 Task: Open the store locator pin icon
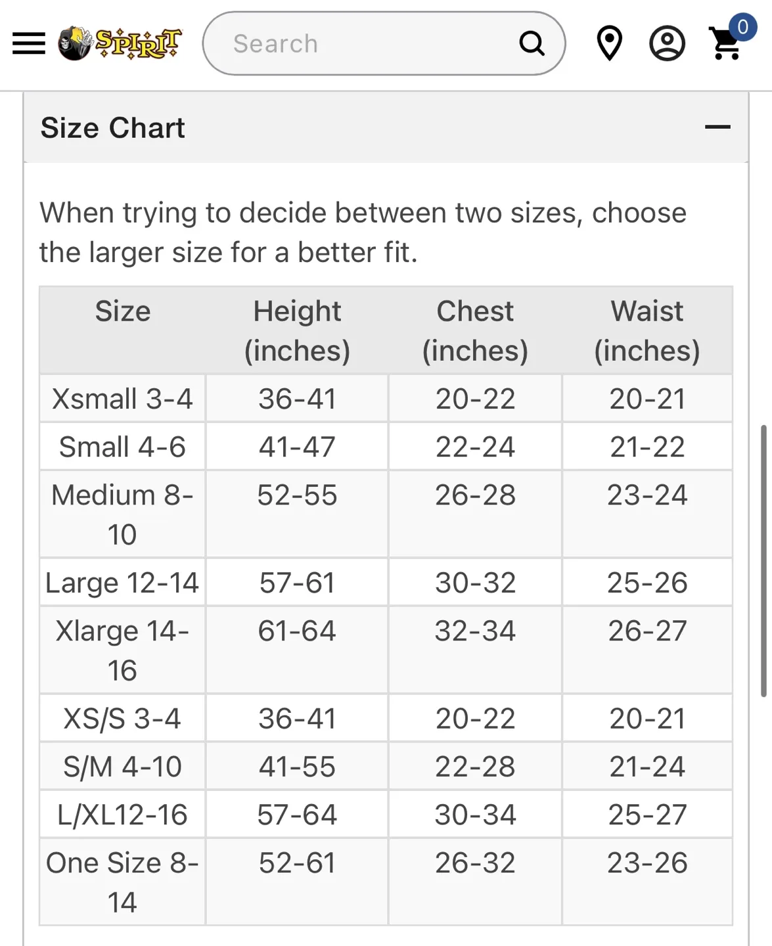(608, 44)
